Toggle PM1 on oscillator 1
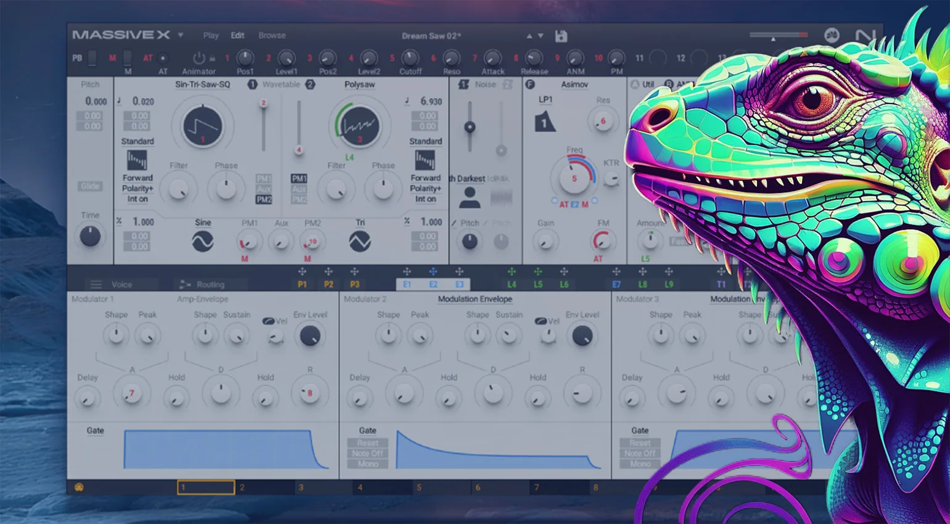The image size is (950, 524). tap(263, 179)
